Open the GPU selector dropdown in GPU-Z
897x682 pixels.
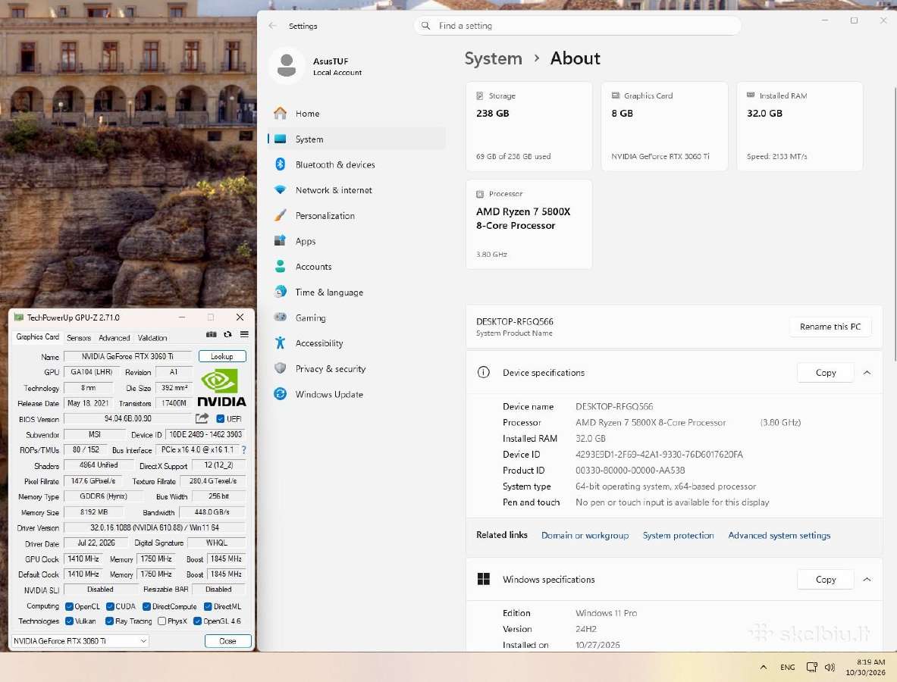click(80, 641)
